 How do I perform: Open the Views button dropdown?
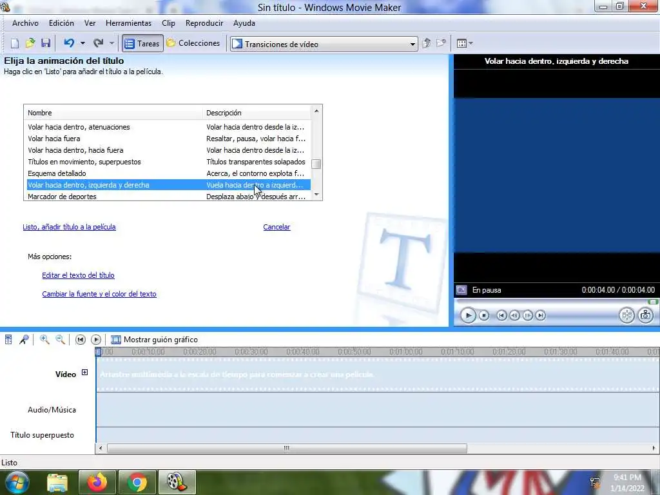click(465, 43)
